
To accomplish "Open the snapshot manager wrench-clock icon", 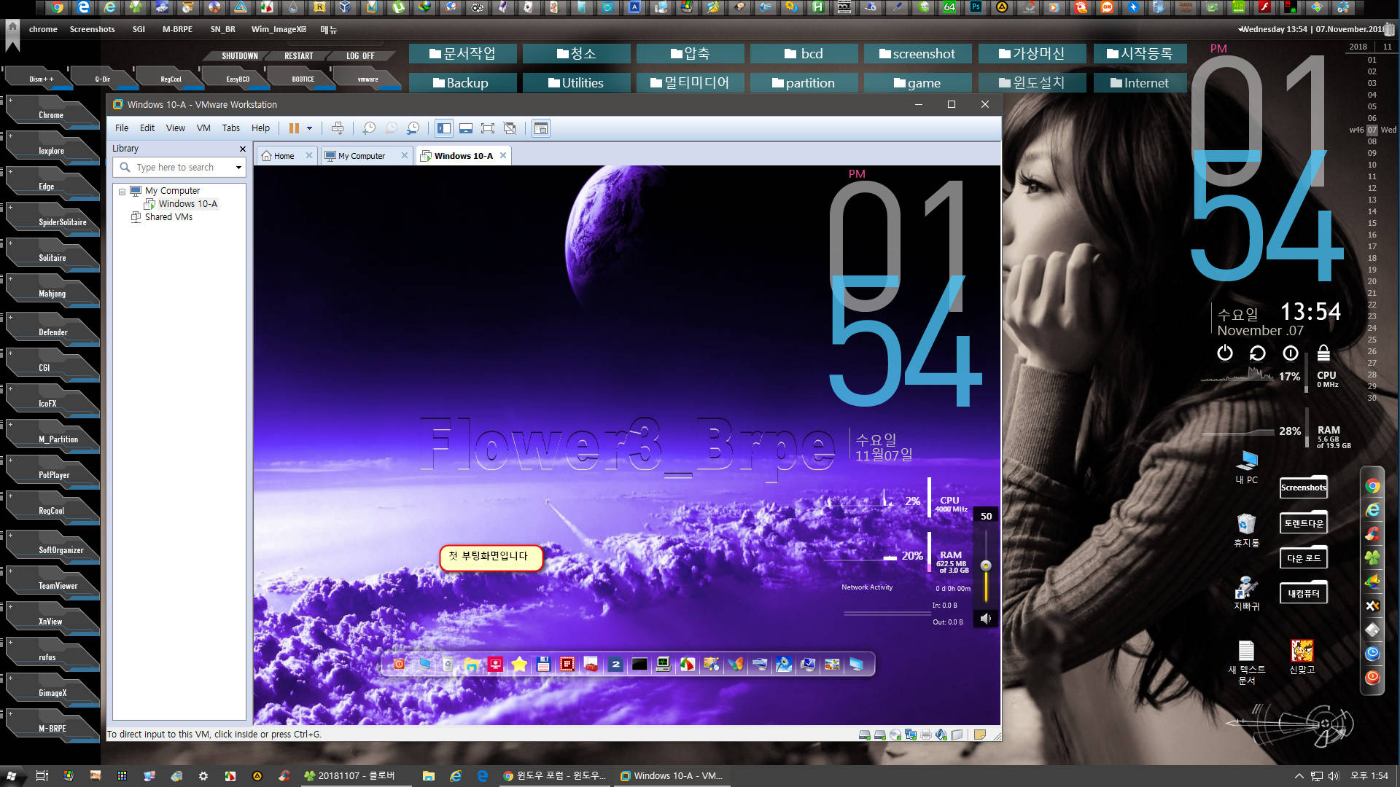I will pyautogui.click(x=413, y=128).
